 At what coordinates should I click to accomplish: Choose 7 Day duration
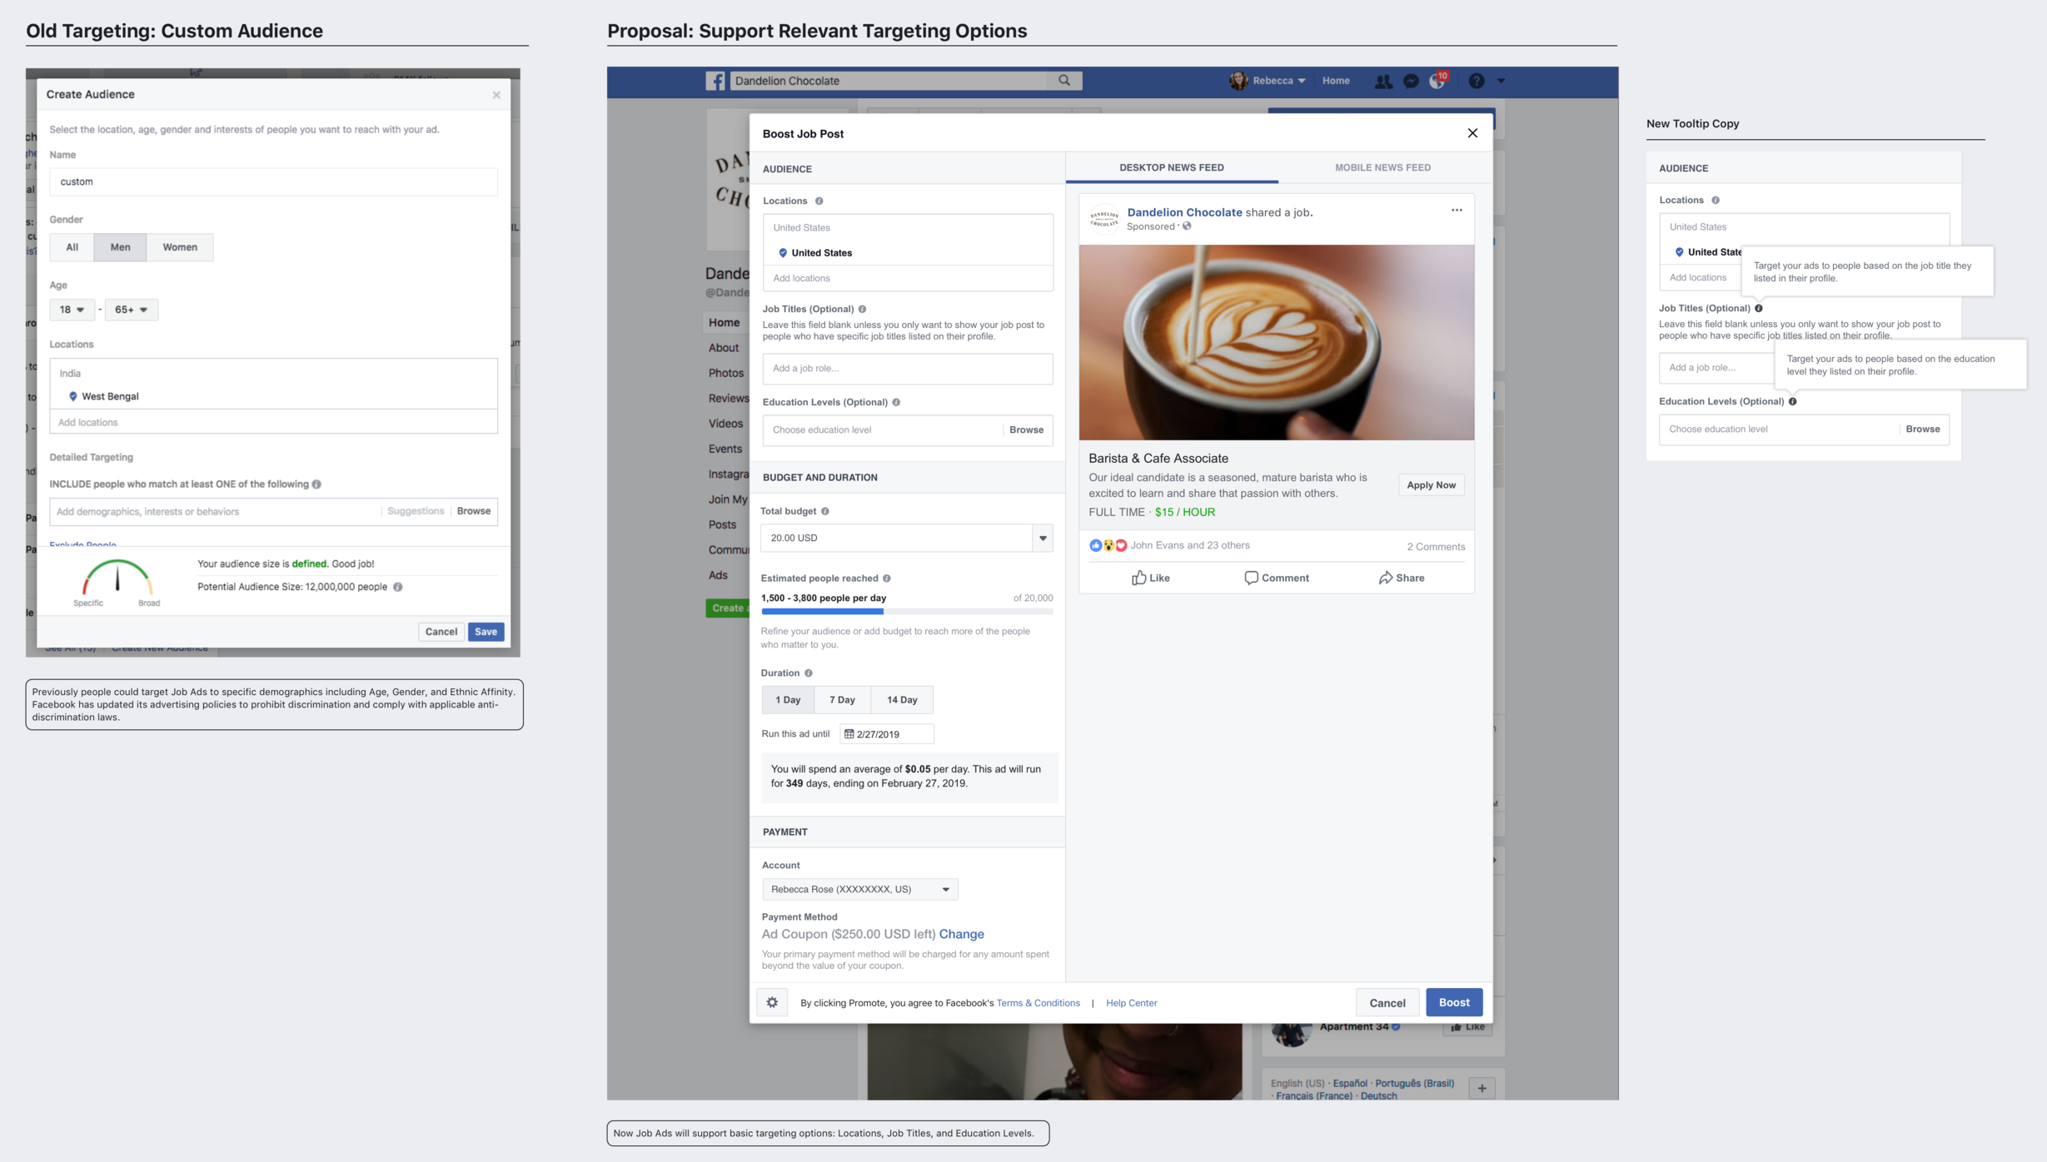[842, 700]
